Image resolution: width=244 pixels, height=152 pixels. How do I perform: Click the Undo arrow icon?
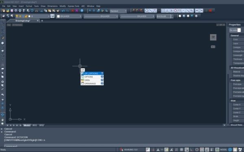tap(63, 11)
